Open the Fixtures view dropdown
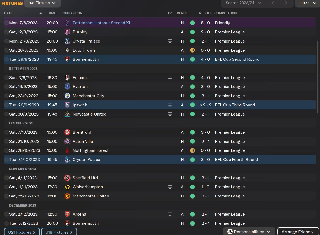The image size is (320, 235). [x=42, y=3]
